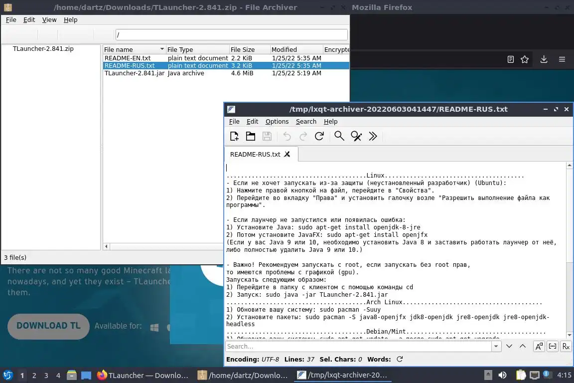Click the Save floppy icon in editor
The image size is (574, 383).
coord(267,136)
